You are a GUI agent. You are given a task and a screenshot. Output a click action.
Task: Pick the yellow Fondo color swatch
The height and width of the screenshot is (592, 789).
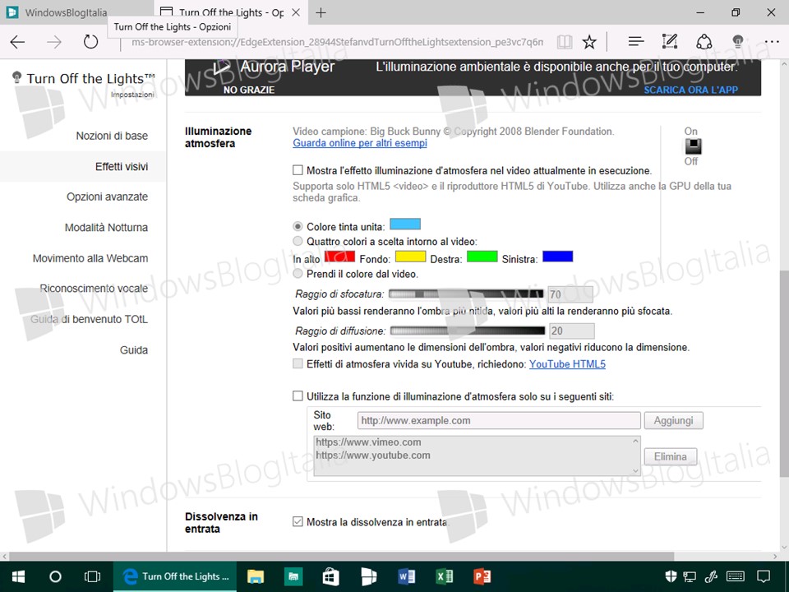[x=411, y=257]
